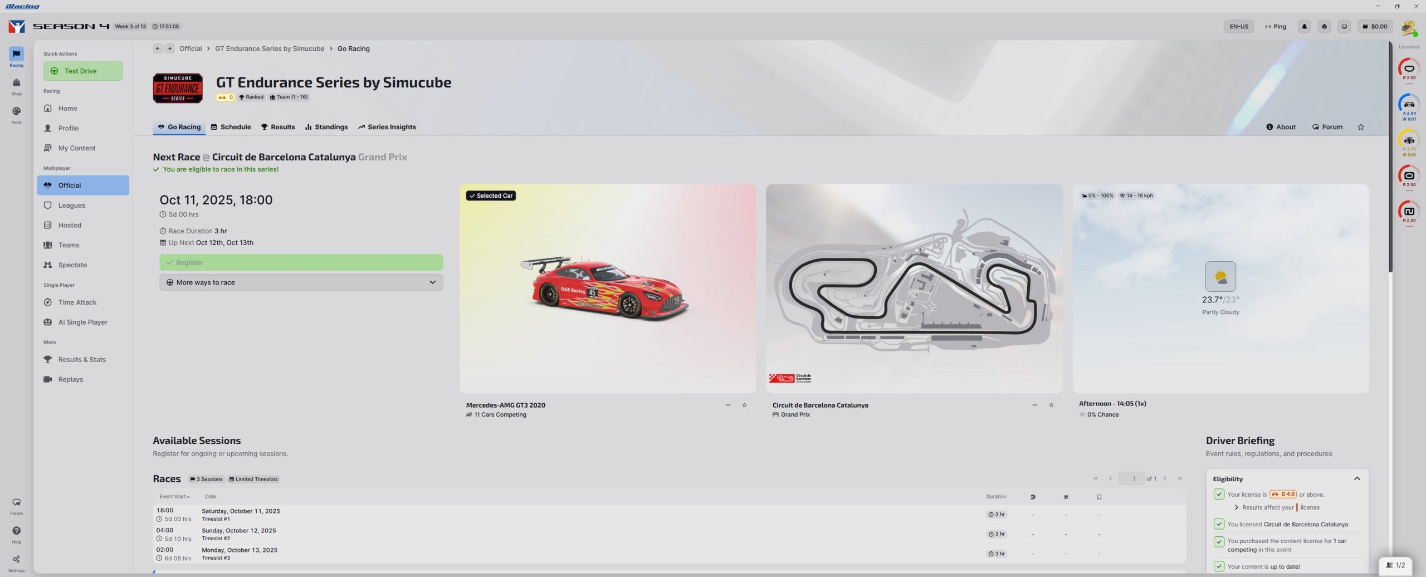1426x577 pixels.
Task: Click the 'You licensed Circuit' checkbox
Action: 1219,524
